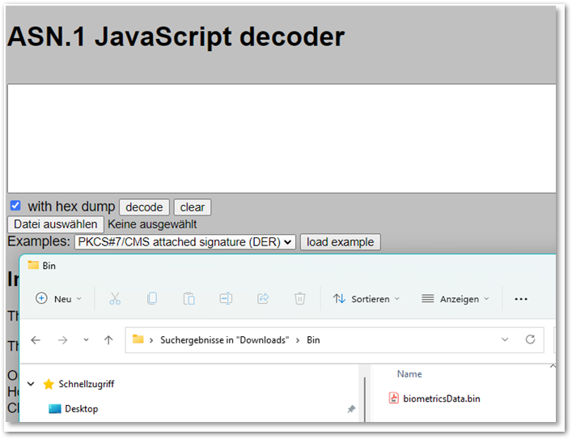Image resolution: width=572 pixels, height=439 pixels.
Task: Click the 'load example' button
Action: pyautogui.click(x=340, y=241)
